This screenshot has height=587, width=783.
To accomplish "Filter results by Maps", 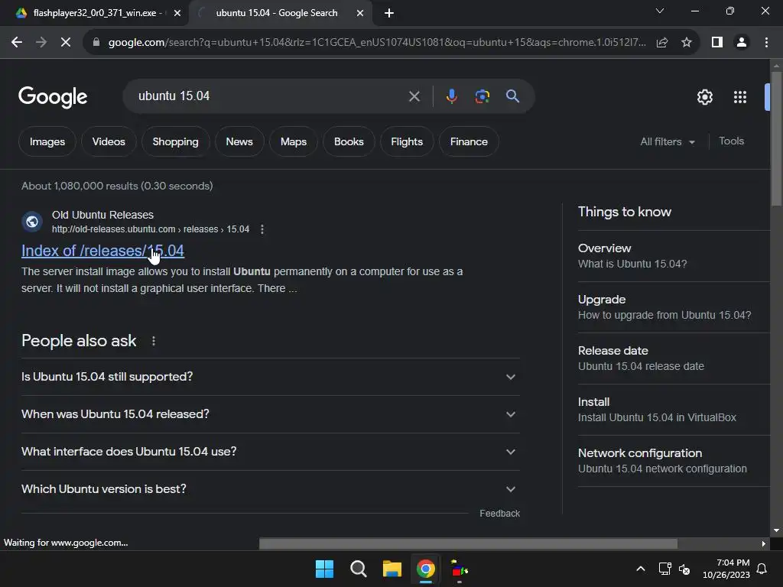I will tap(294, 141).
